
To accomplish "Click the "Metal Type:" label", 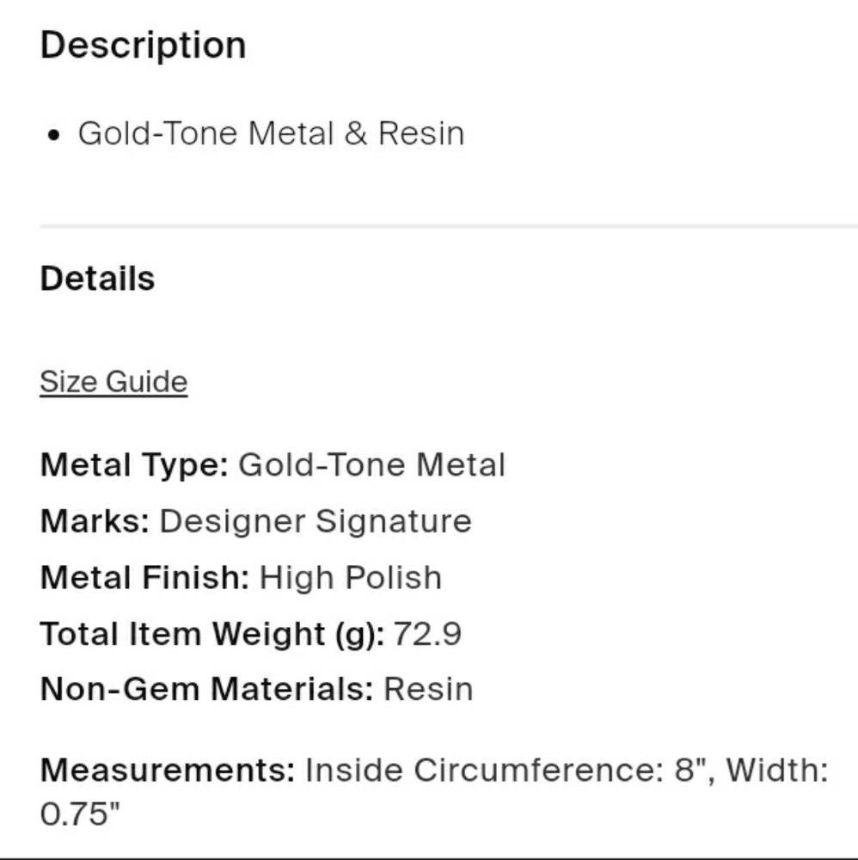I will point(133,465).
